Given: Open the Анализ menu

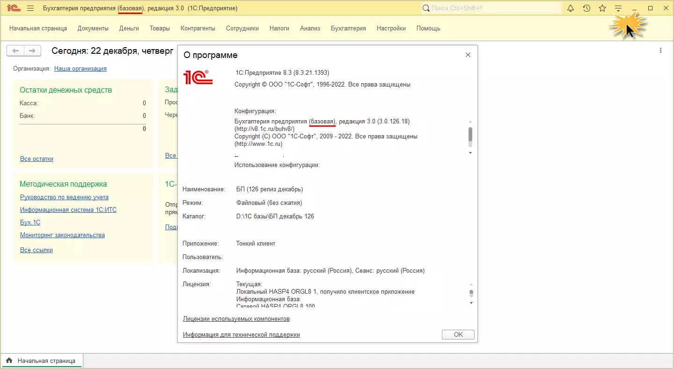Looking at the screenshot, I should [x=310, y=28].
